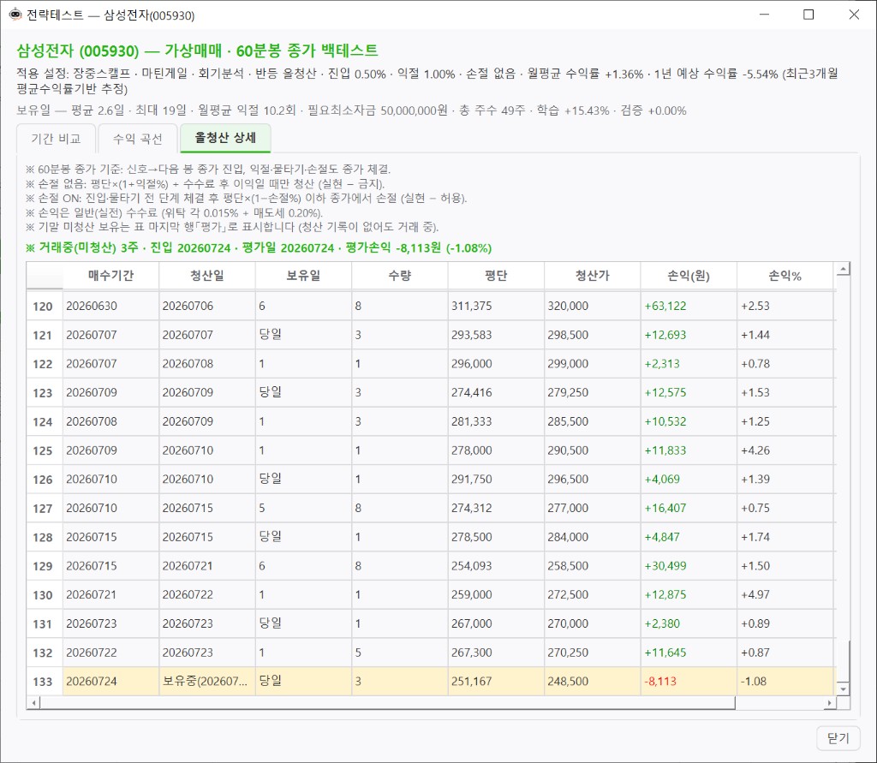Click profit cell +12,693
877x763 pixels.
pos(689,335)
